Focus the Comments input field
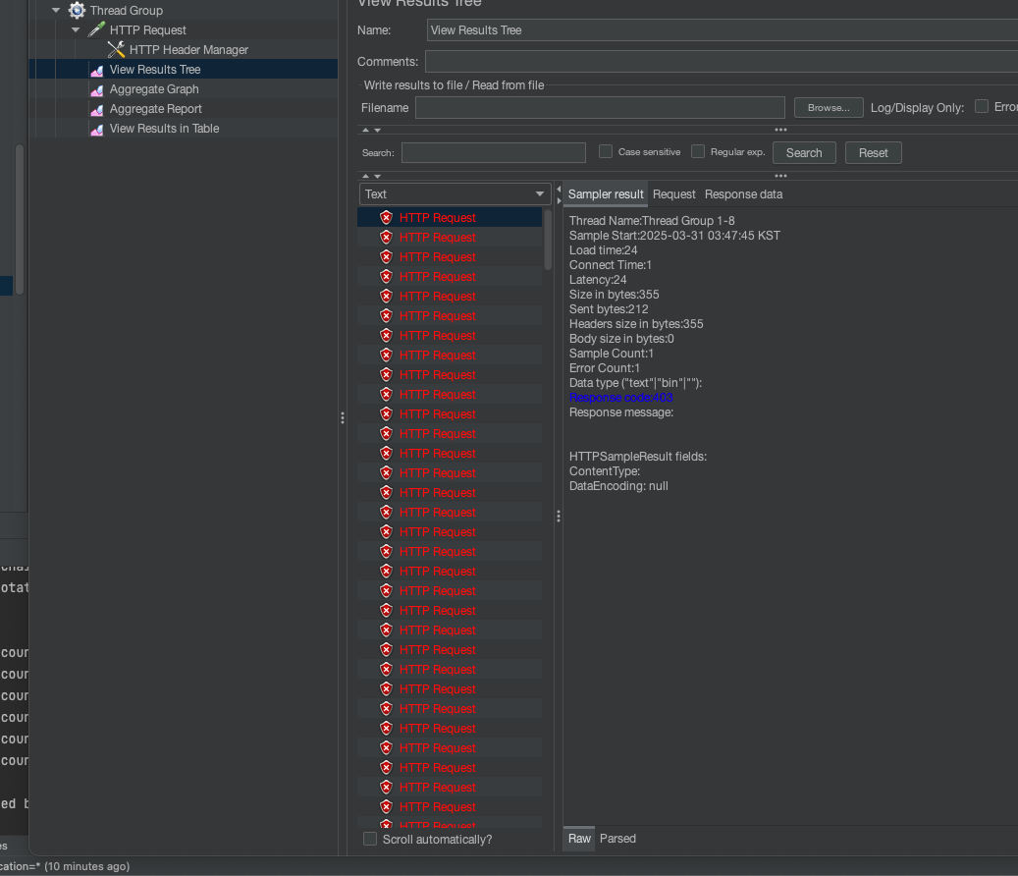 point(721,62)
